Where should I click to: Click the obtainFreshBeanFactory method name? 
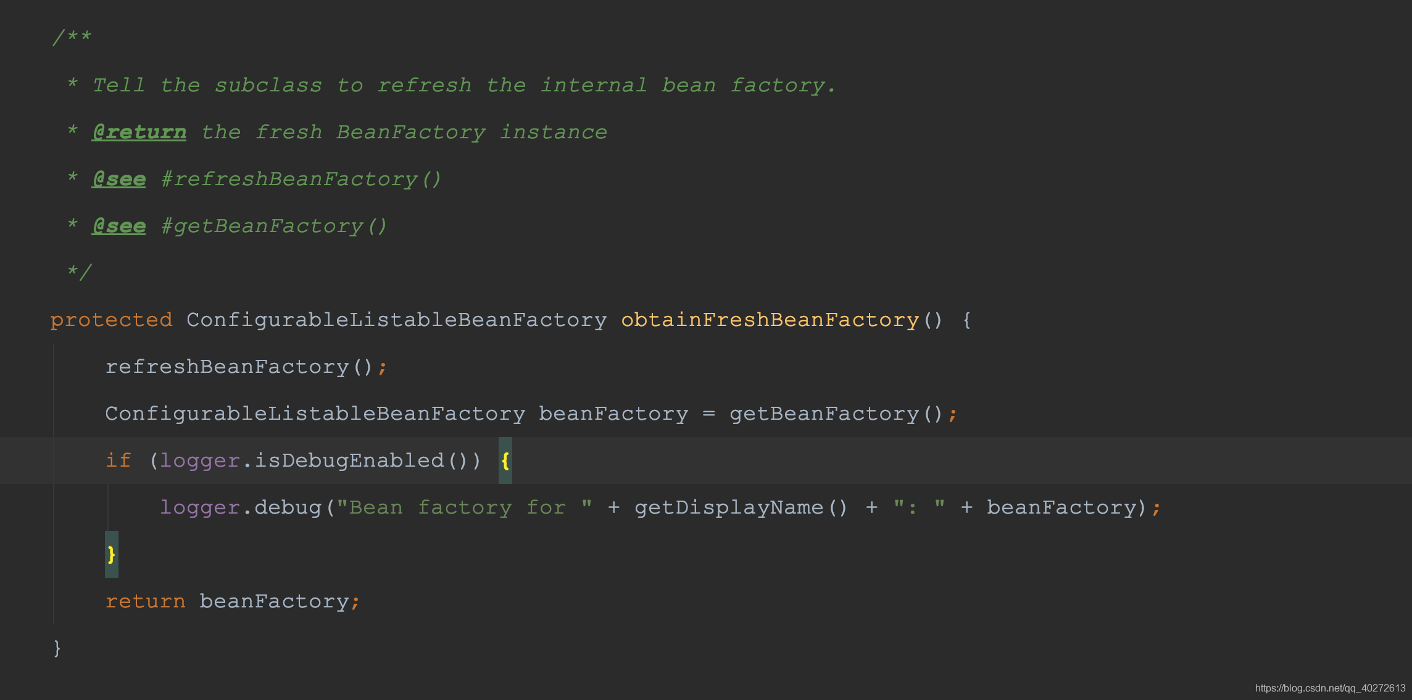(770, 320)
